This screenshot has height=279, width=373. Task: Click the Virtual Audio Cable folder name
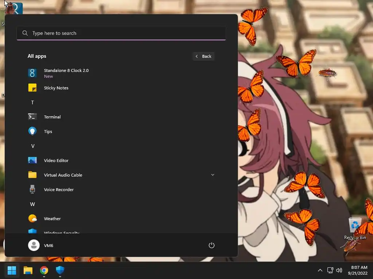[63, 175]
